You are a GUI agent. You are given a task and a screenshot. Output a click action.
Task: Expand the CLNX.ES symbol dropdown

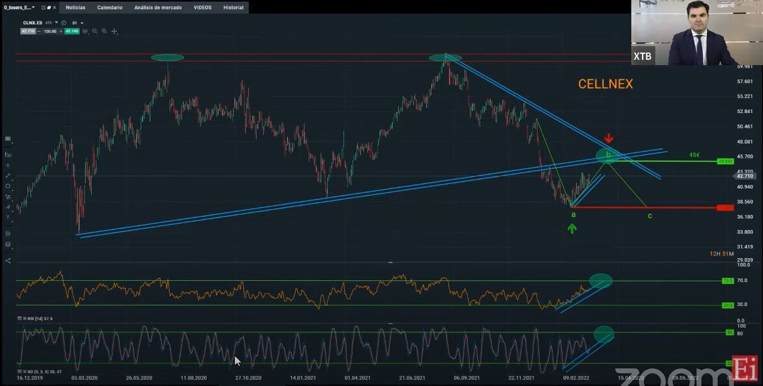pyautogui.click(x=57, y=23)
